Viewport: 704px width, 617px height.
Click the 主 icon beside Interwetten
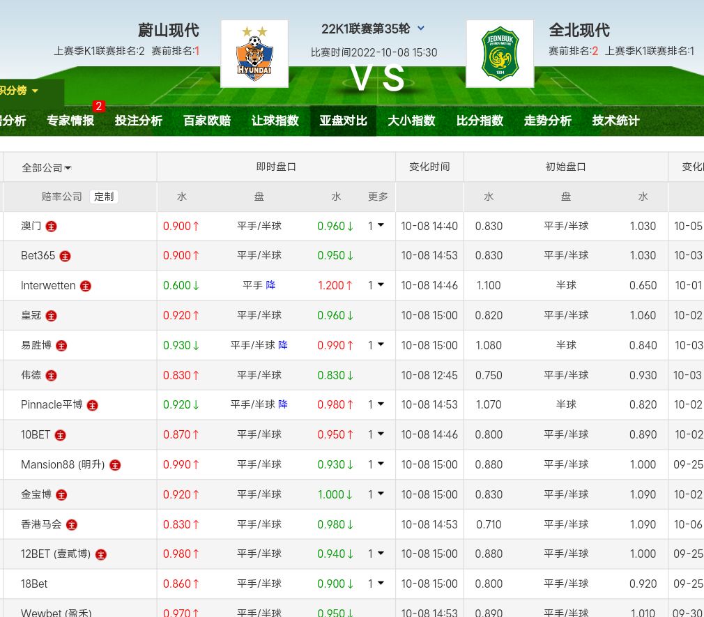(86, 286)
